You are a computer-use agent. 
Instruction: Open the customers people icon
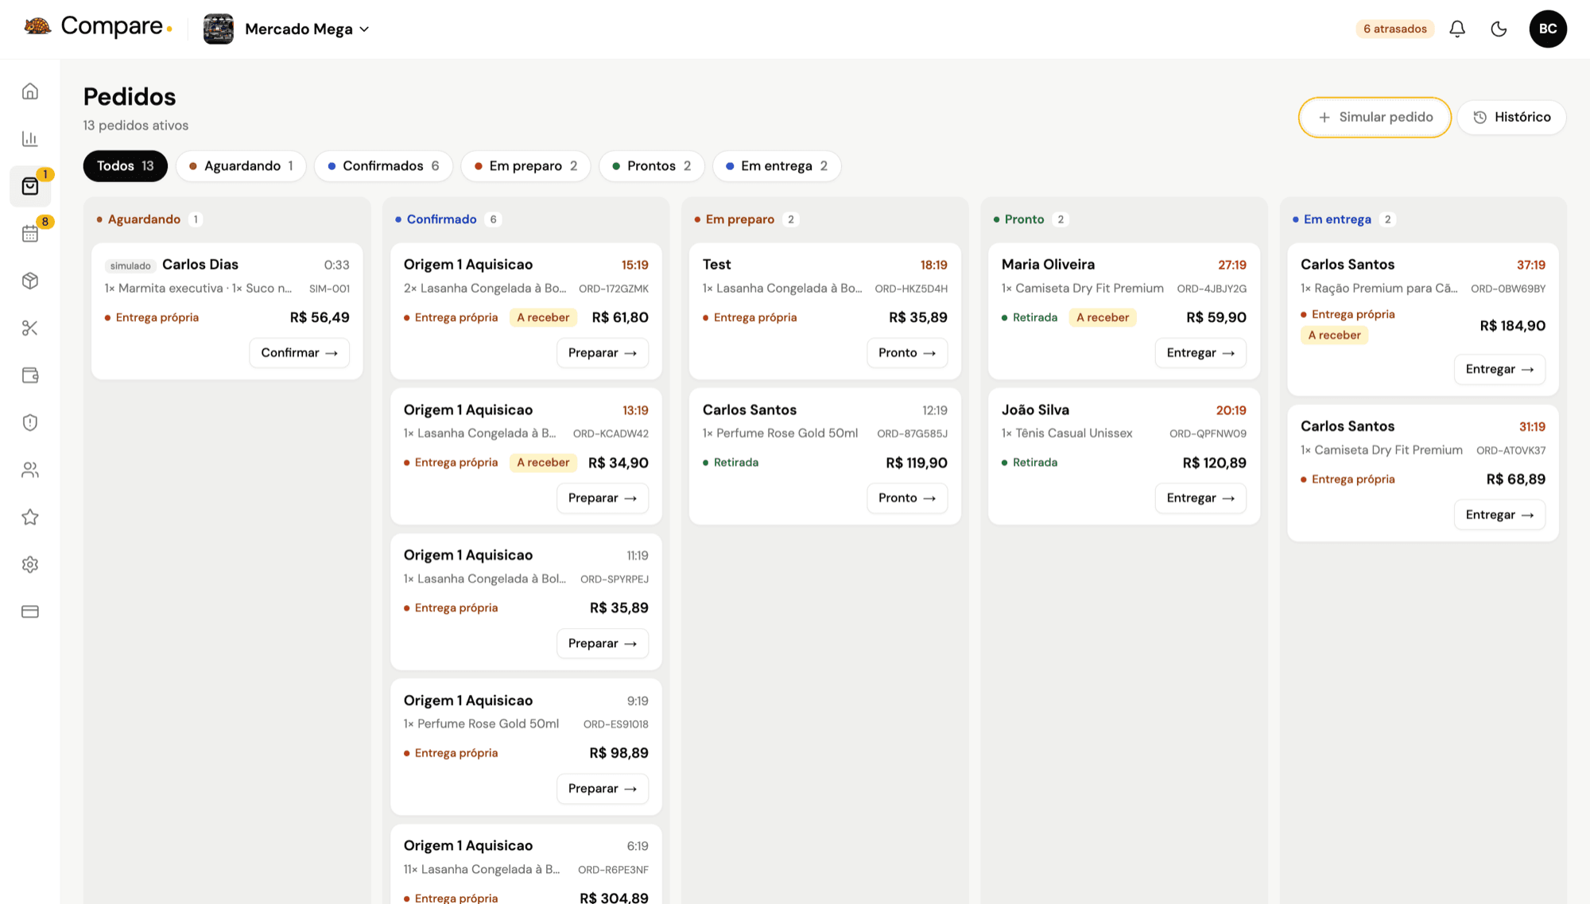click(30, 470)
